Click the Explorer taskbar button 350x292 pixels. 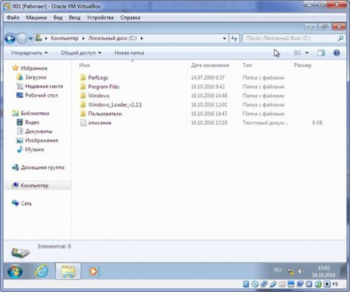pyautogui.click(x=68, y=271)
